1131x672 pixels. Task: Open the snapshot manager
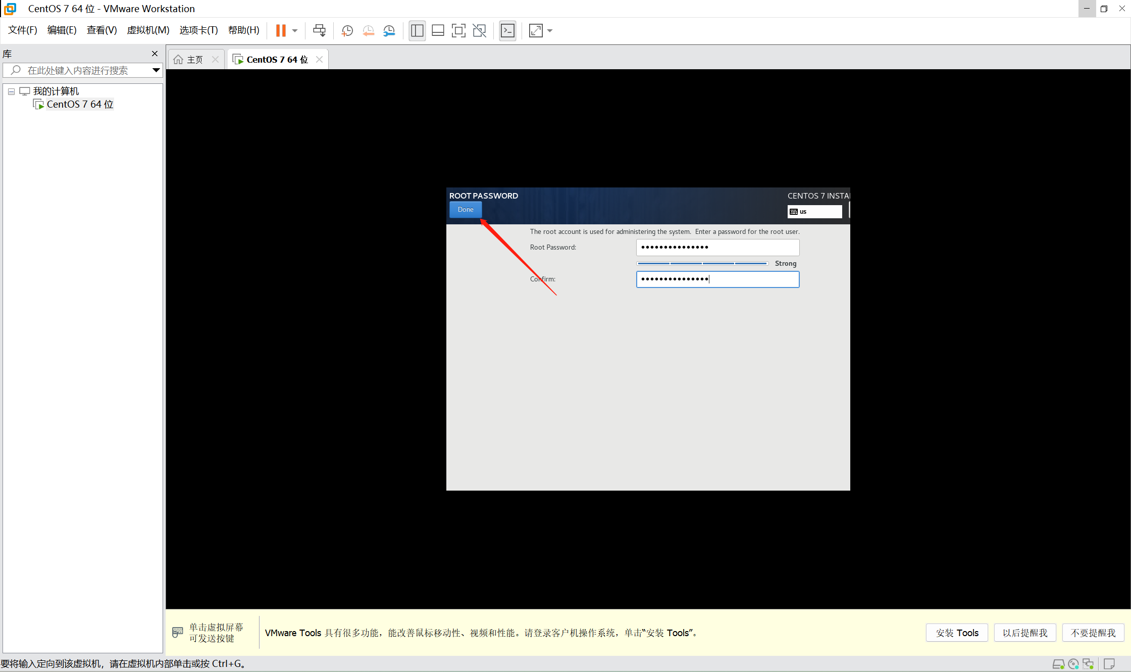coord(389,30)
